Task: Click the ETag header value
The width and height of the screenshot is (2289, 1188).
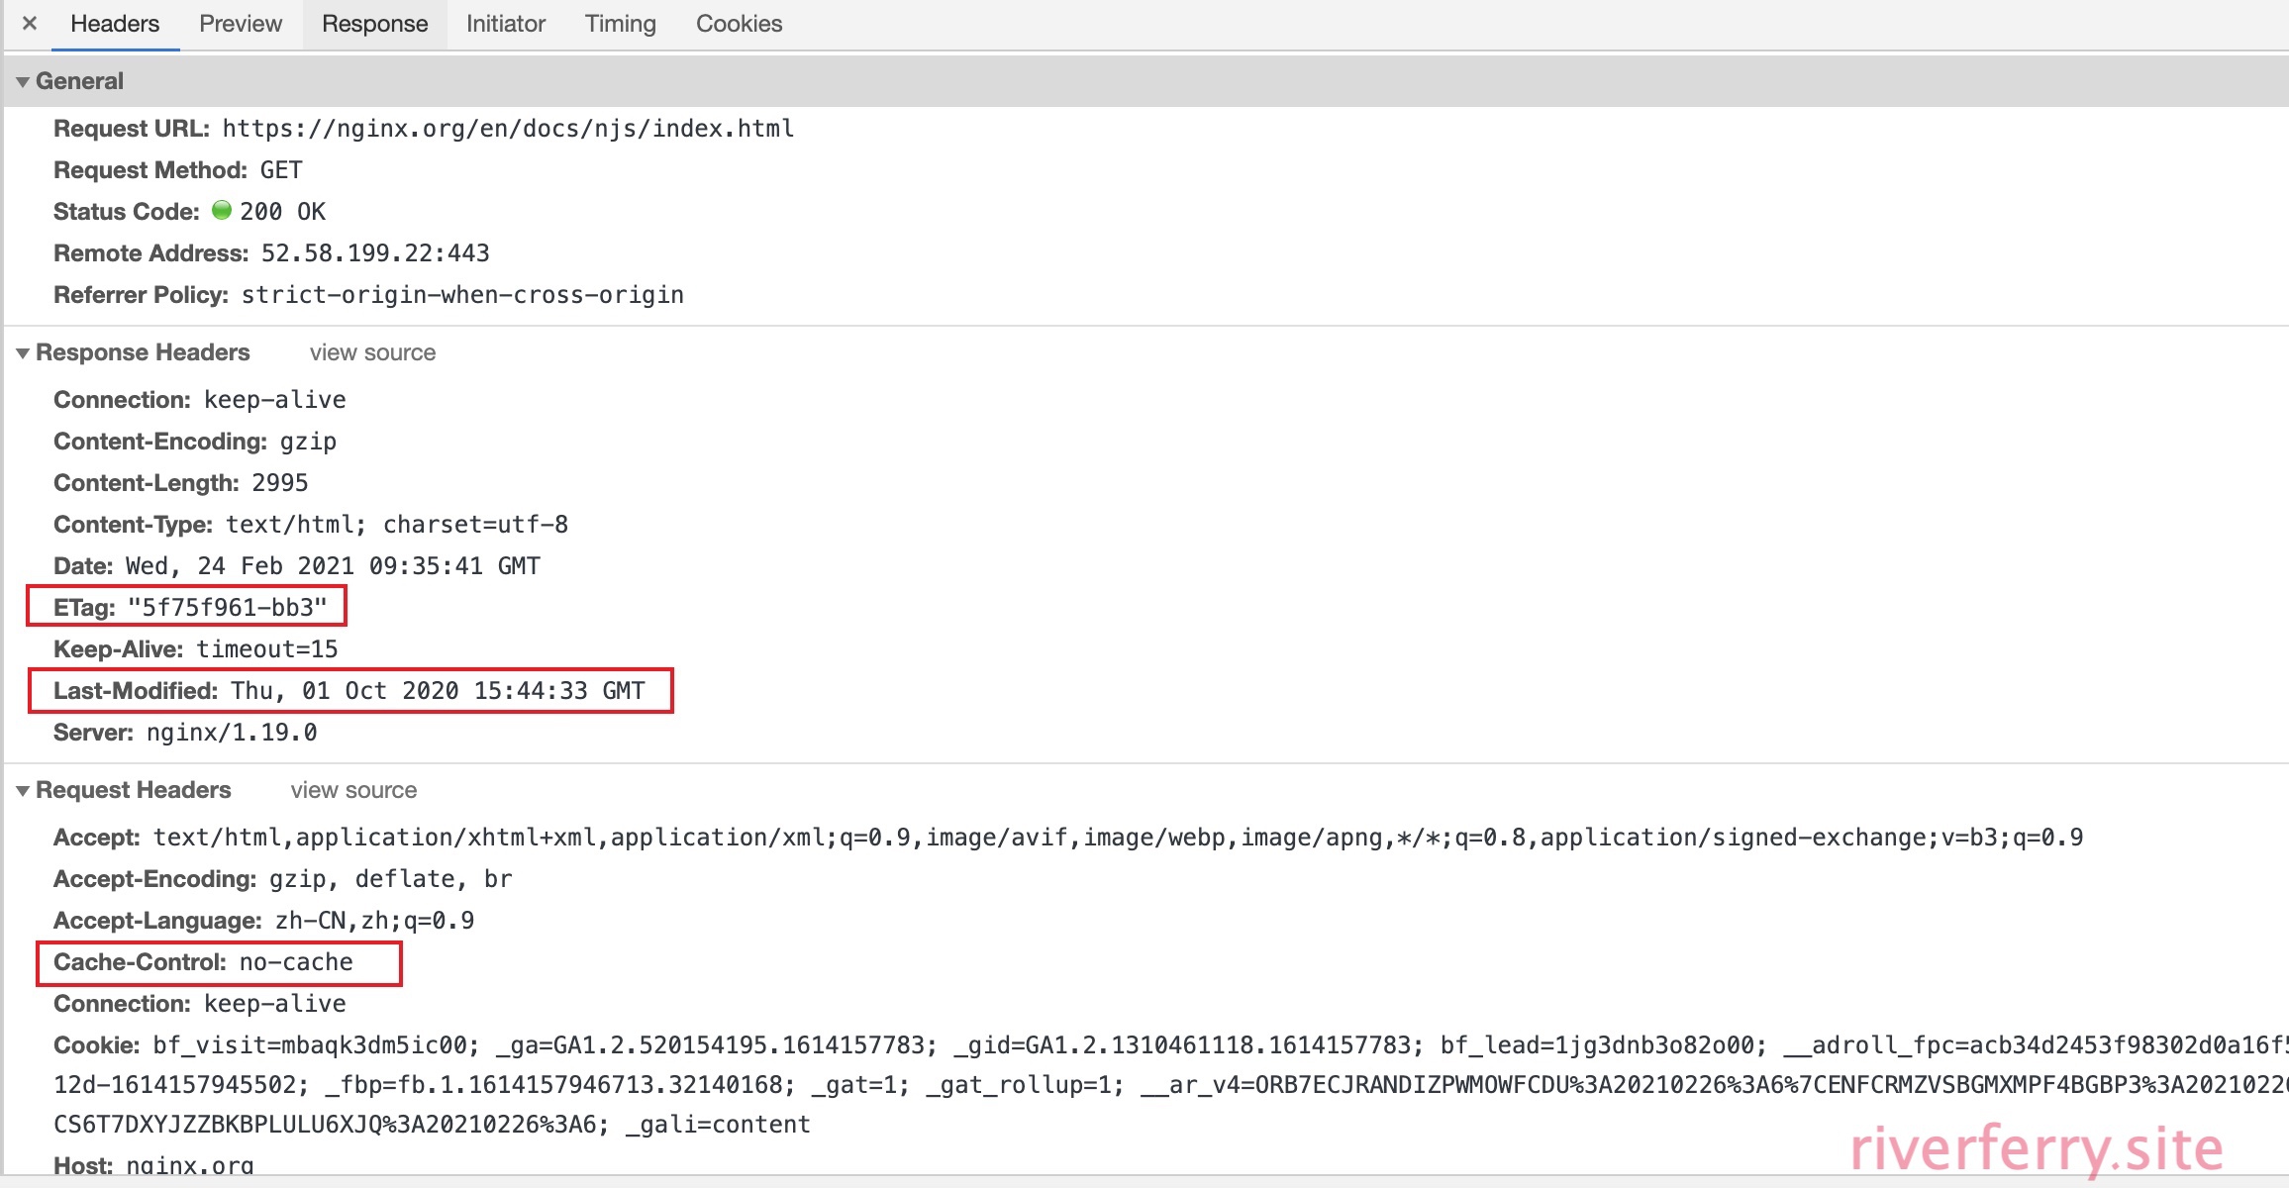Action: (x=227, y=607)
